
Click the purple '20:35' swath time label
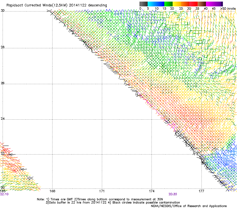[173, 194]
